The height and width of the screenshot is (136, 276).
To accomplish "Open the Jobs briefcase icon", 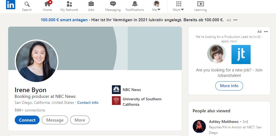I will pyautogui.click(x=91, y=4).
